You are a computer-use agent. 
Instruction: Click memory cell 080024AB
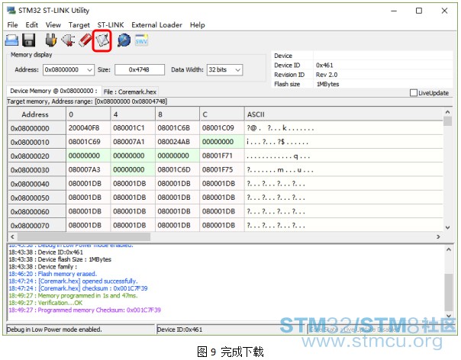[x=177, y=142]
